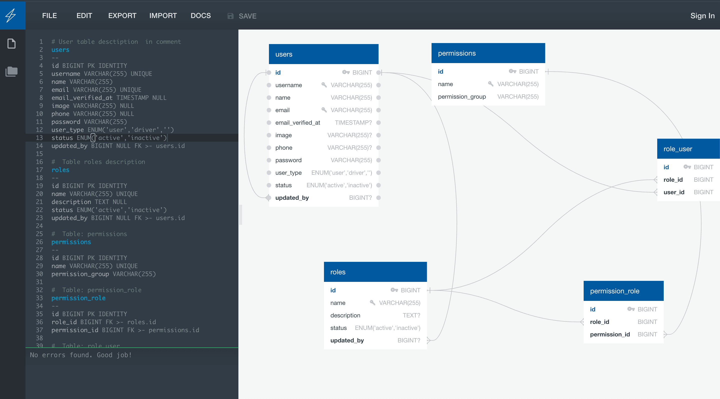
Task: Open the DOCS link
Action: 200,16
